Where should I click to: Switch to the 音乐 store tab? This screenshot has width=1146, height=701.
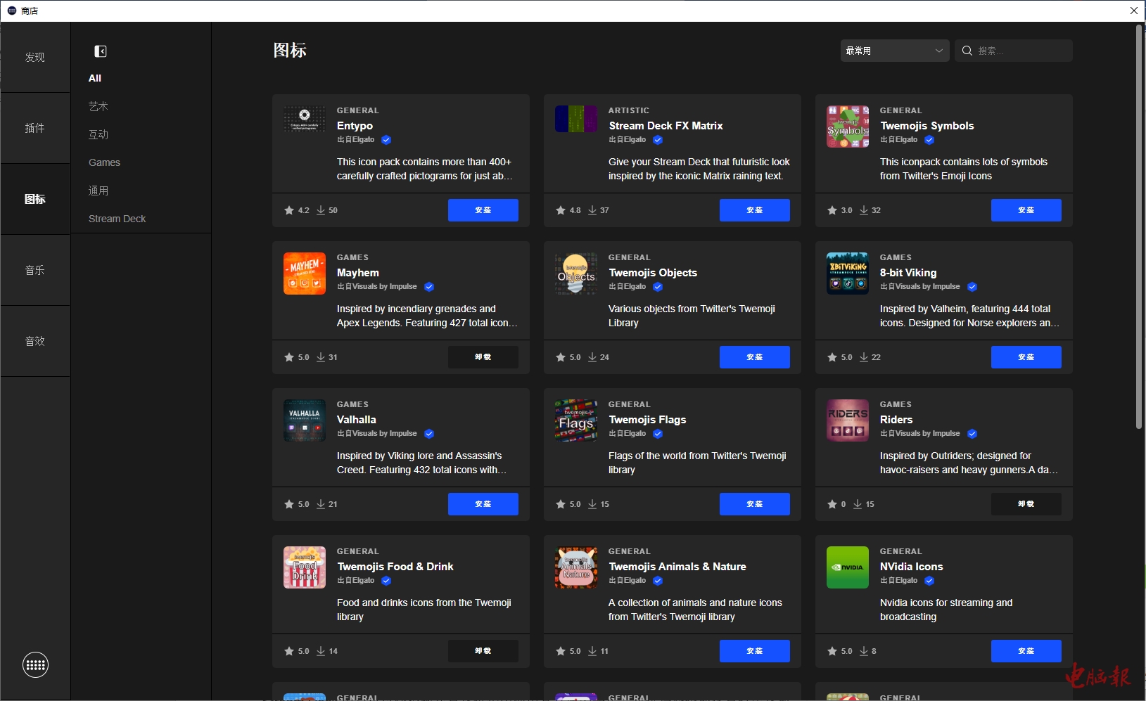[35, 270]
